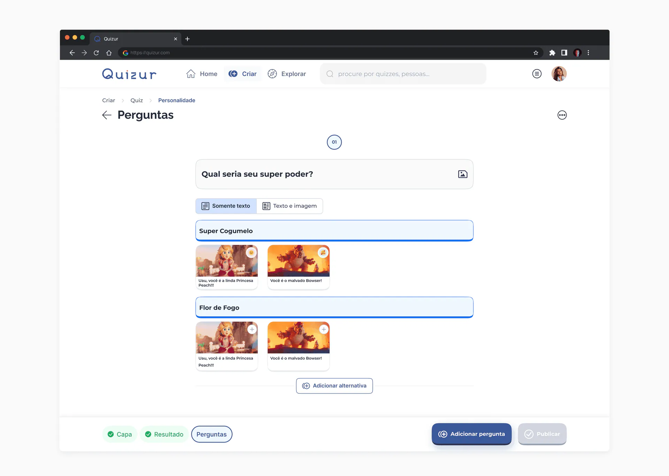This screenshot has width=669, height=476.
Task: Close the Quizur browser tab
Action: [176, 39]
